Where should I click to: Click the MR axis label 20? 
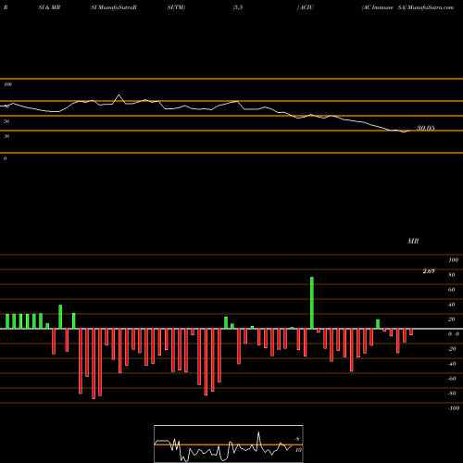point(452,319)
